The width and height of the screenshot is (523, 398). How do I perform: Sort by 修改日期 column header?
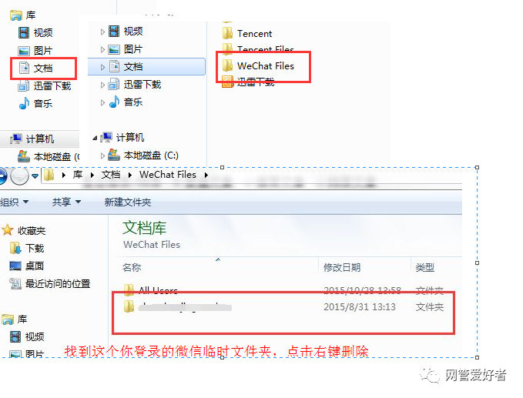342,267
